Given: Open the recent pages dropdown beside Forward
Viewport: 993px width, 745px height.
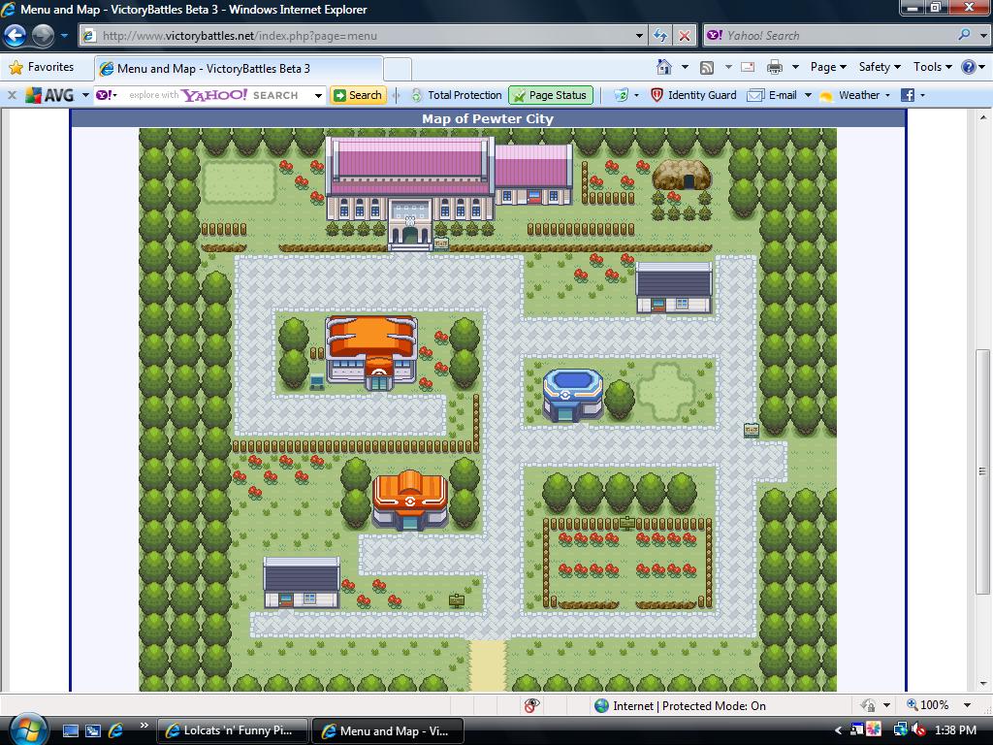Looking at the screenshot, I should pyautogui.click(x=64, y=36).
